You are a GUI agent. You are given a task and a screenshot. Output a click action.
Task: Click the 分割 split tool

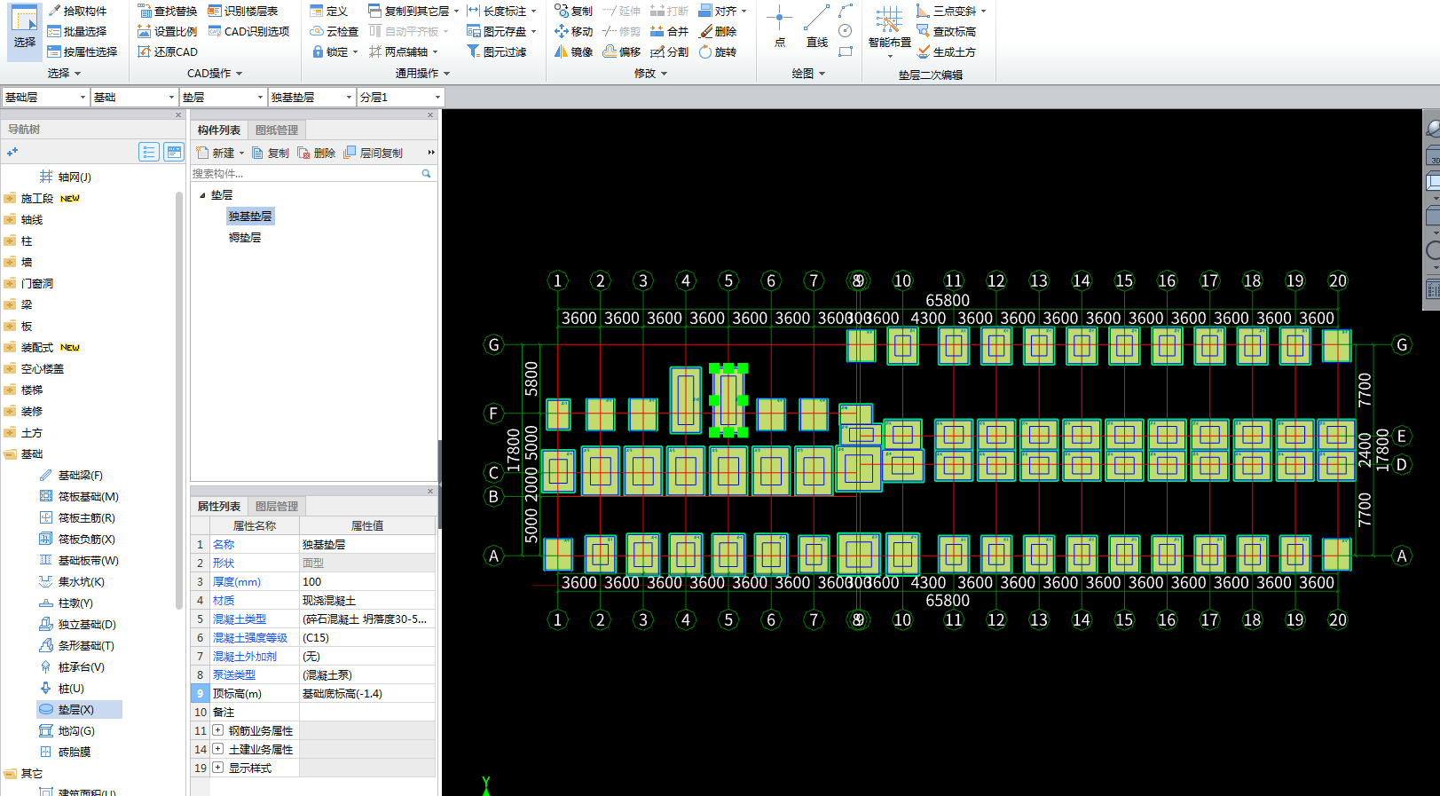[669, 51]
